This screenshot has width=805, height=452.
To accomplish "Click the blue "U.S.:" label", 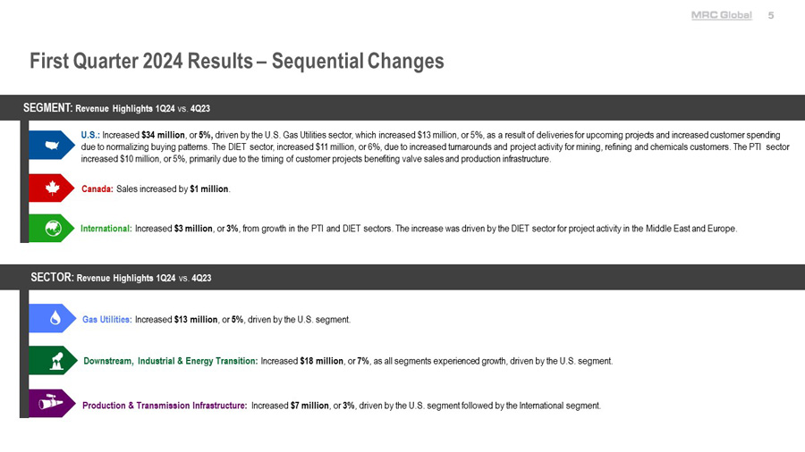I will click(x=90, y=134).
